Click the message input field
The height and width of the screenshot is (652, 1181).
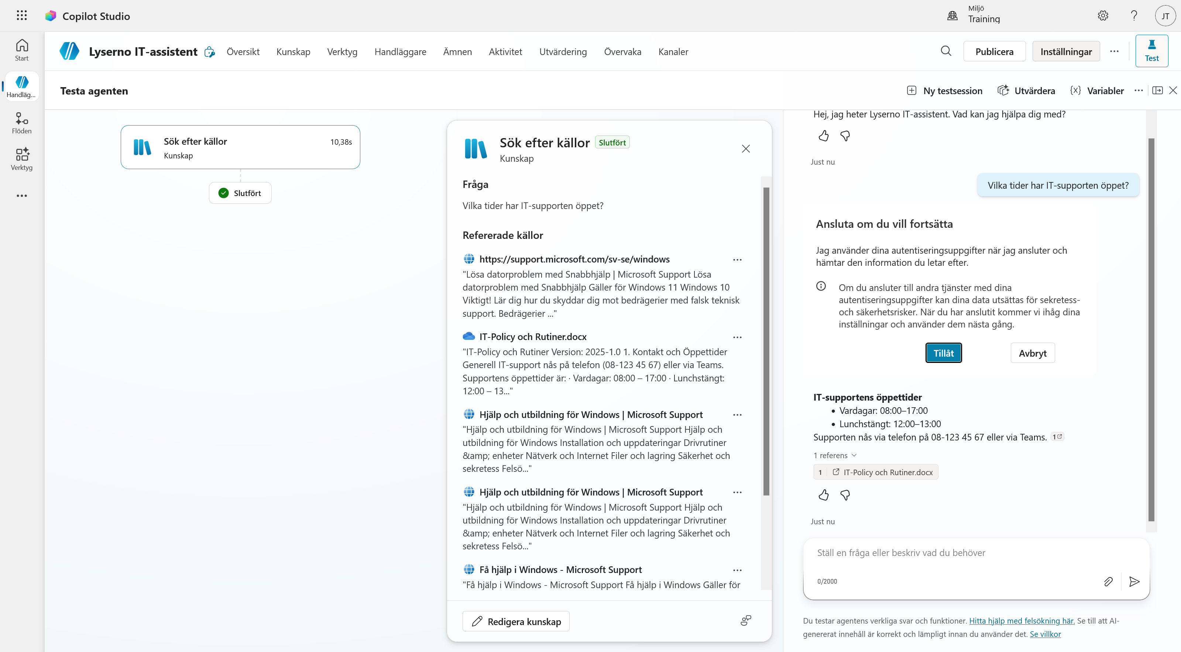click(976, 553)
